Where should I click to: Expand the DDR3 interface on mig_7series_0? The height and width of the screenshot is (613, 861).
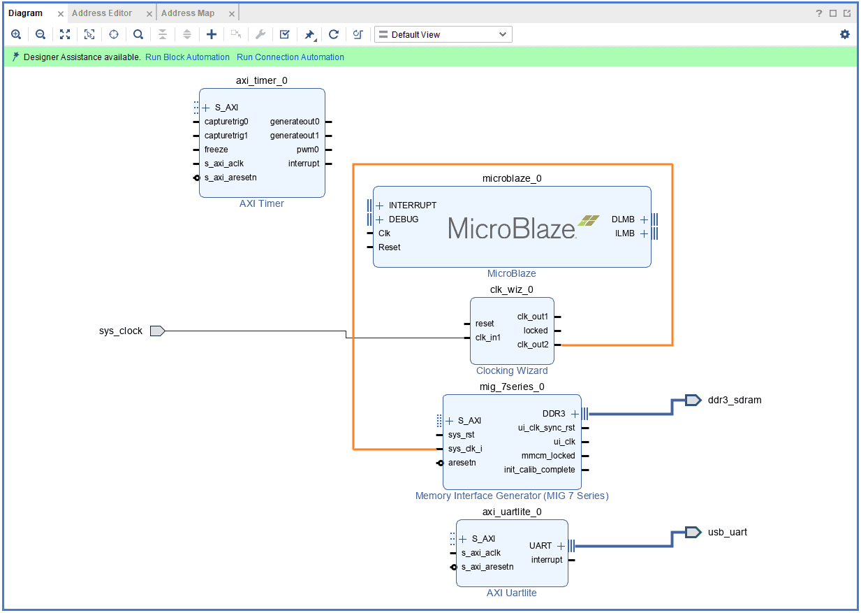pyautogui.click(x=575, y=414)
